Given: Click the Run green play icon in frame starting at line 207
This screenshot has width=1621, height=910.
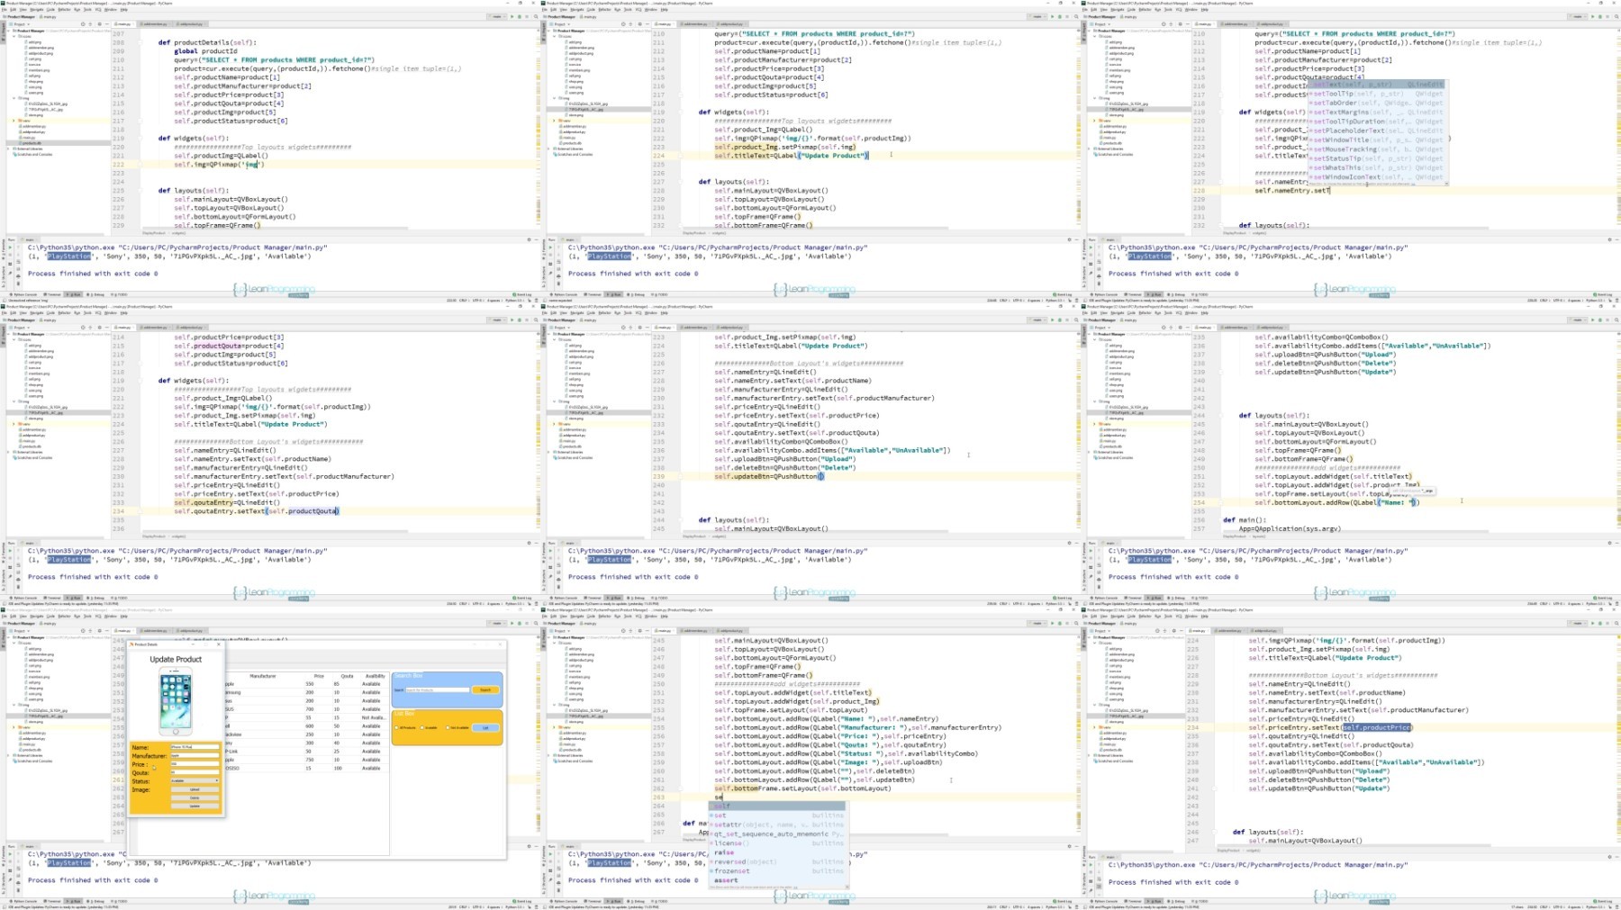Looking at the screenshot, I should [512, 16].
